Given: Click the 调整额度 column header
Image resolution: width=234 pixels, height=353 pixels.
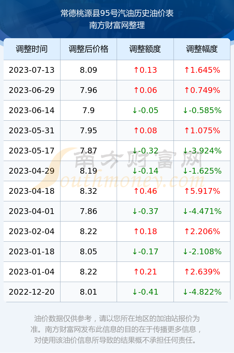Looking at the screenshot, I should coord(145,49).
